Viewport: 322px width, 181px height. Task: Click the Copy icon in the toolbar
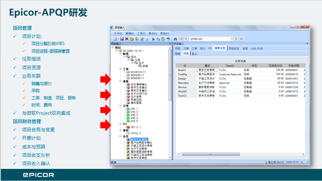[158, 39]
